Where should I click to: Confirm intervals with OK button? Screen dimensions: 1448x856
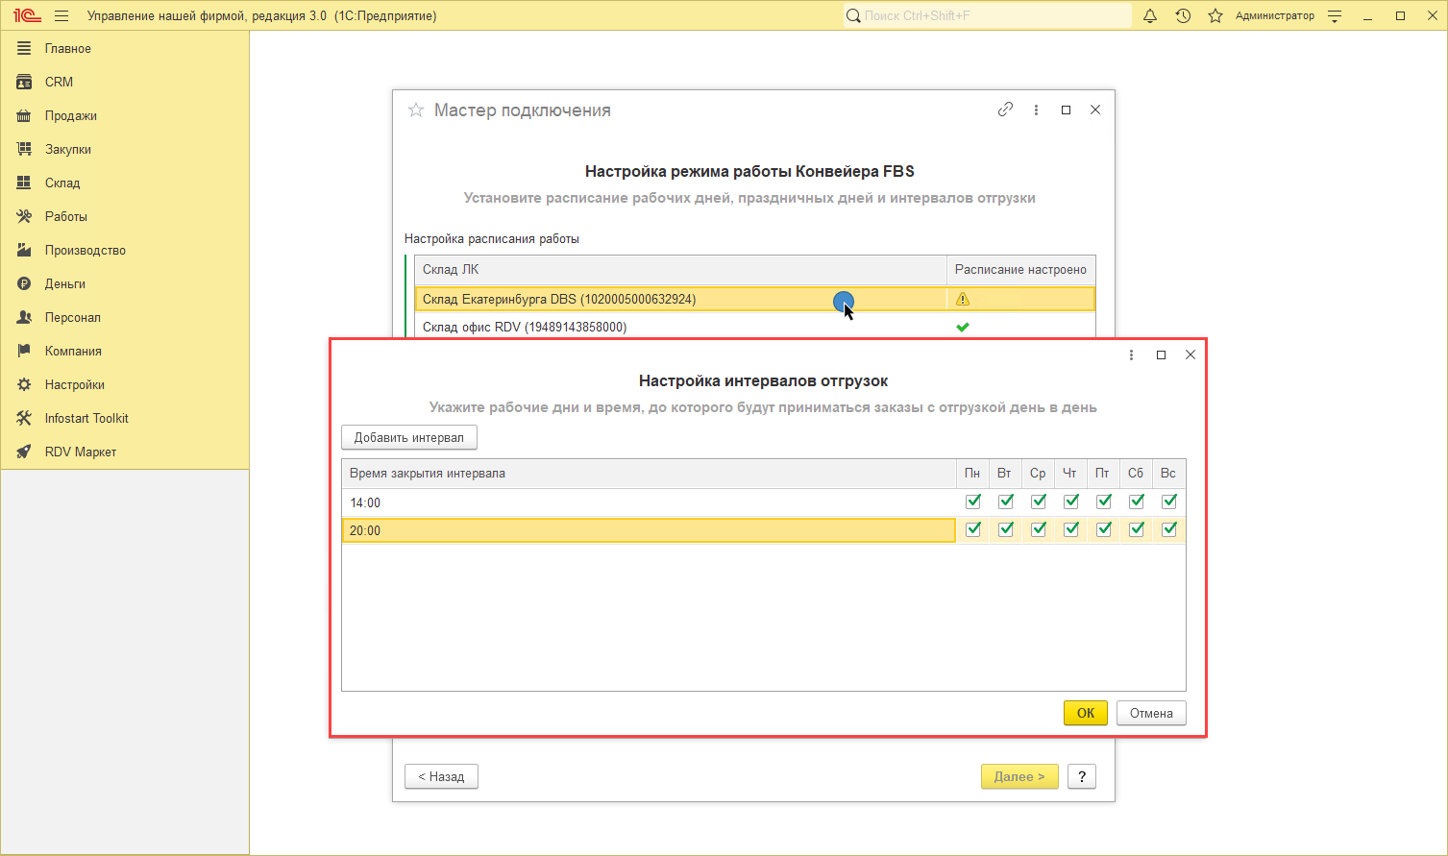[x=1086, y=713]
